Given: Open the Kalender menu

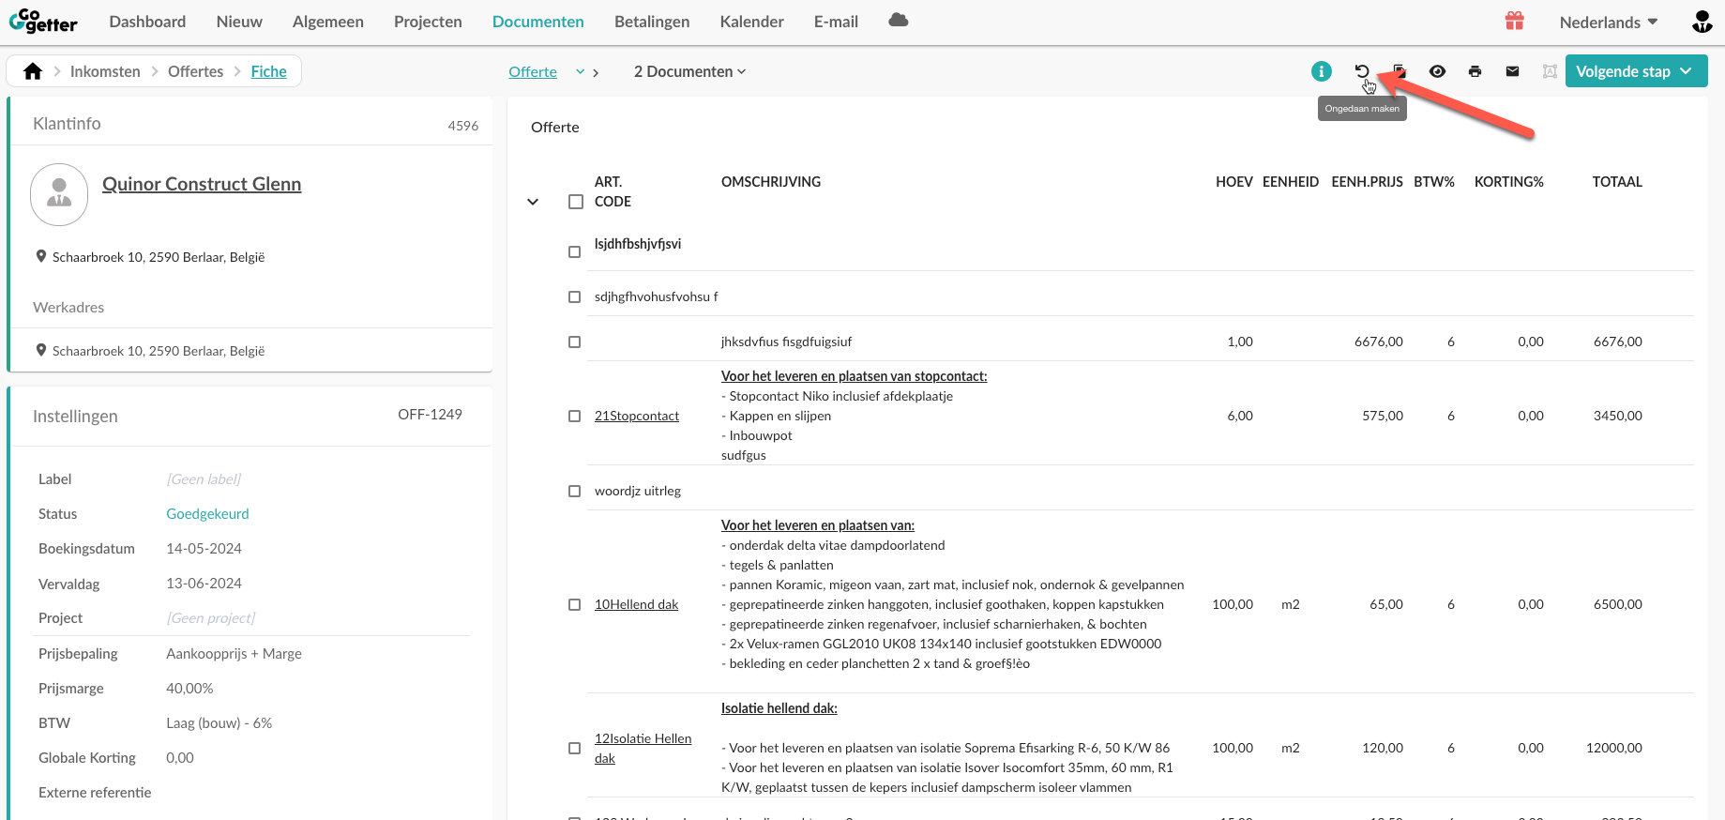Looking at the screenshot, I should (x=752, y=22).
